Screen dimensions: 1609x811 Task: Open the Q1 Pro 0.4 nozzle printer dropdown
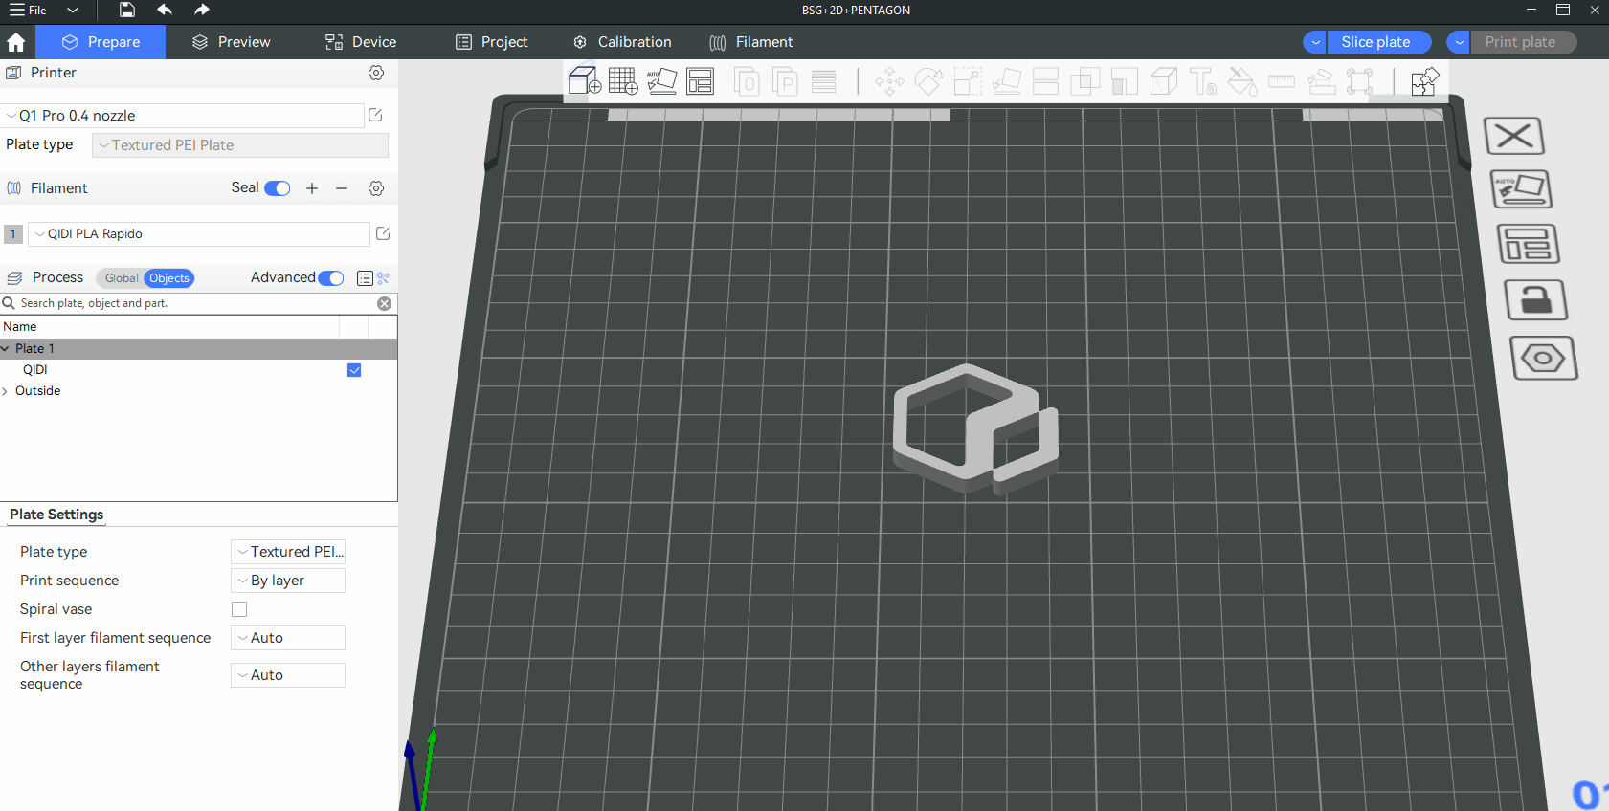tap(182, 116)
